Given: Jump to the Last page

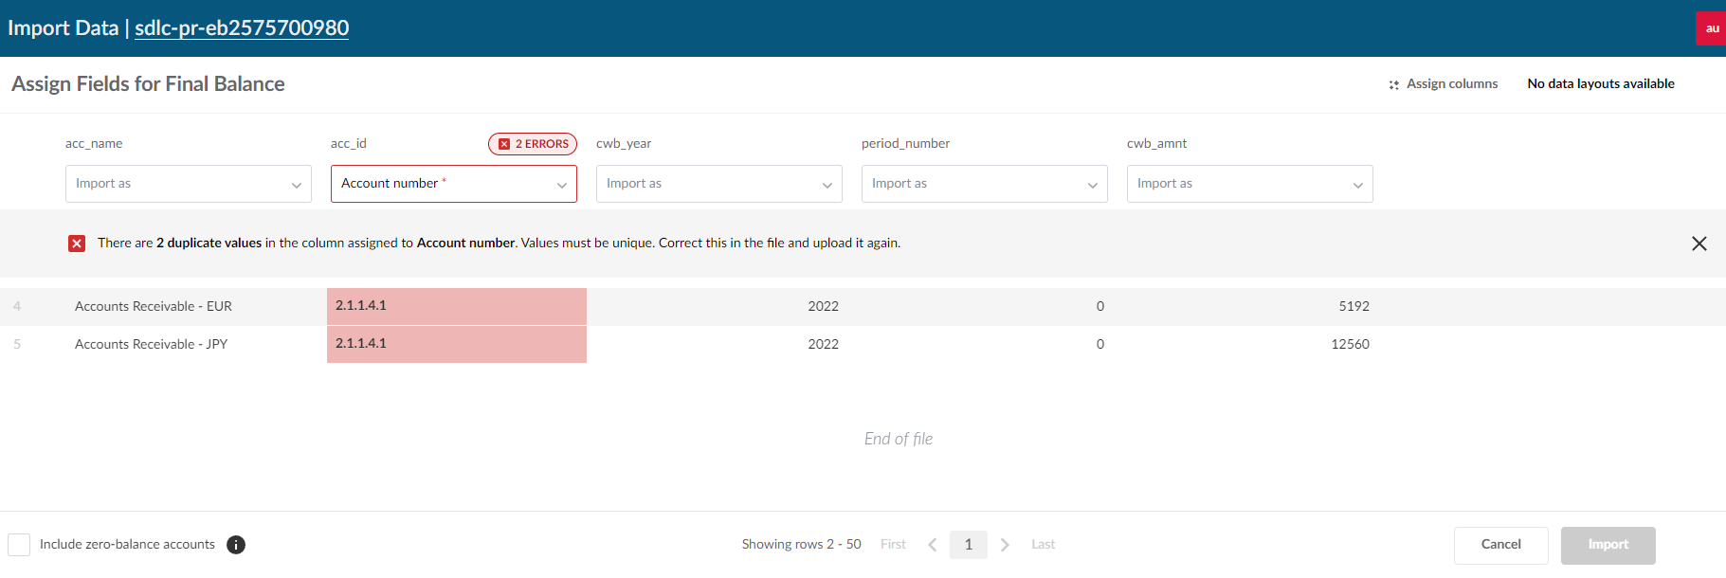Looking at the screenshot, I should pos(1043,545).
